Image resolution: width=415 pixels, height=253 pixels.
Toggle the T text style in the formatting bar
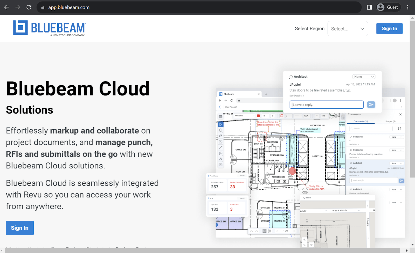(x=273, y=116)
